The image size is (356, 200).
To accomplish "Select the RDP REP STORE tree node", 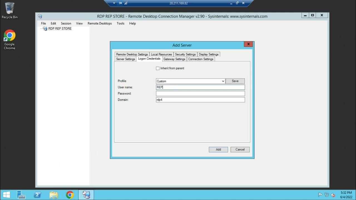I will click(x=60, y=29).
